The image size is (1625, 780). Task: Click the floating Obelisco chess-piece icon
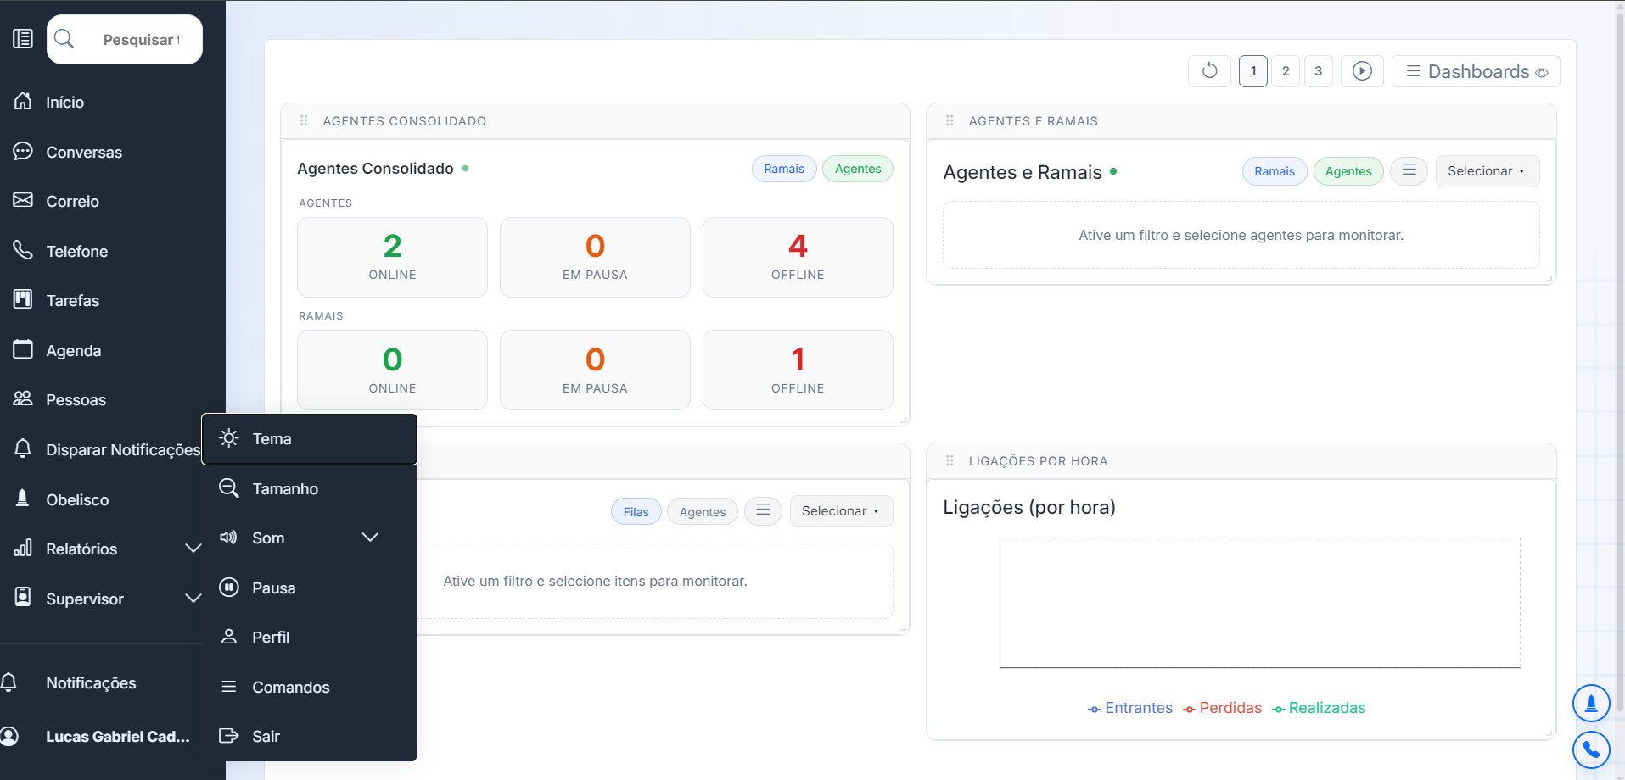1591,703
